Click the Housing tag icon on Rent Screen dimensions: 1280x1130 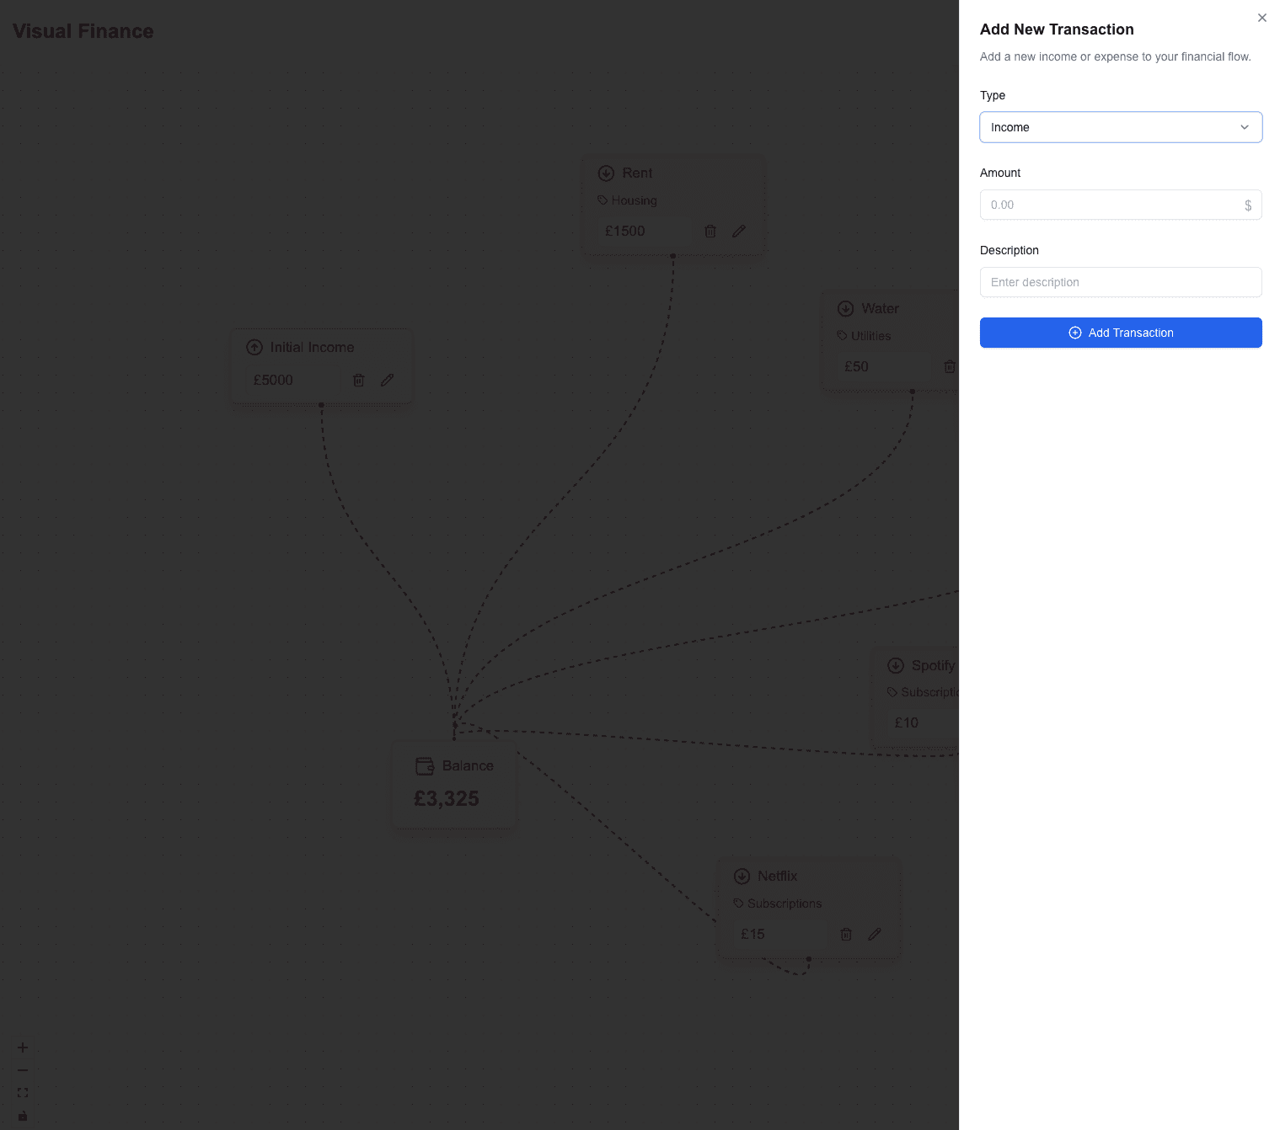coord(602,200)
